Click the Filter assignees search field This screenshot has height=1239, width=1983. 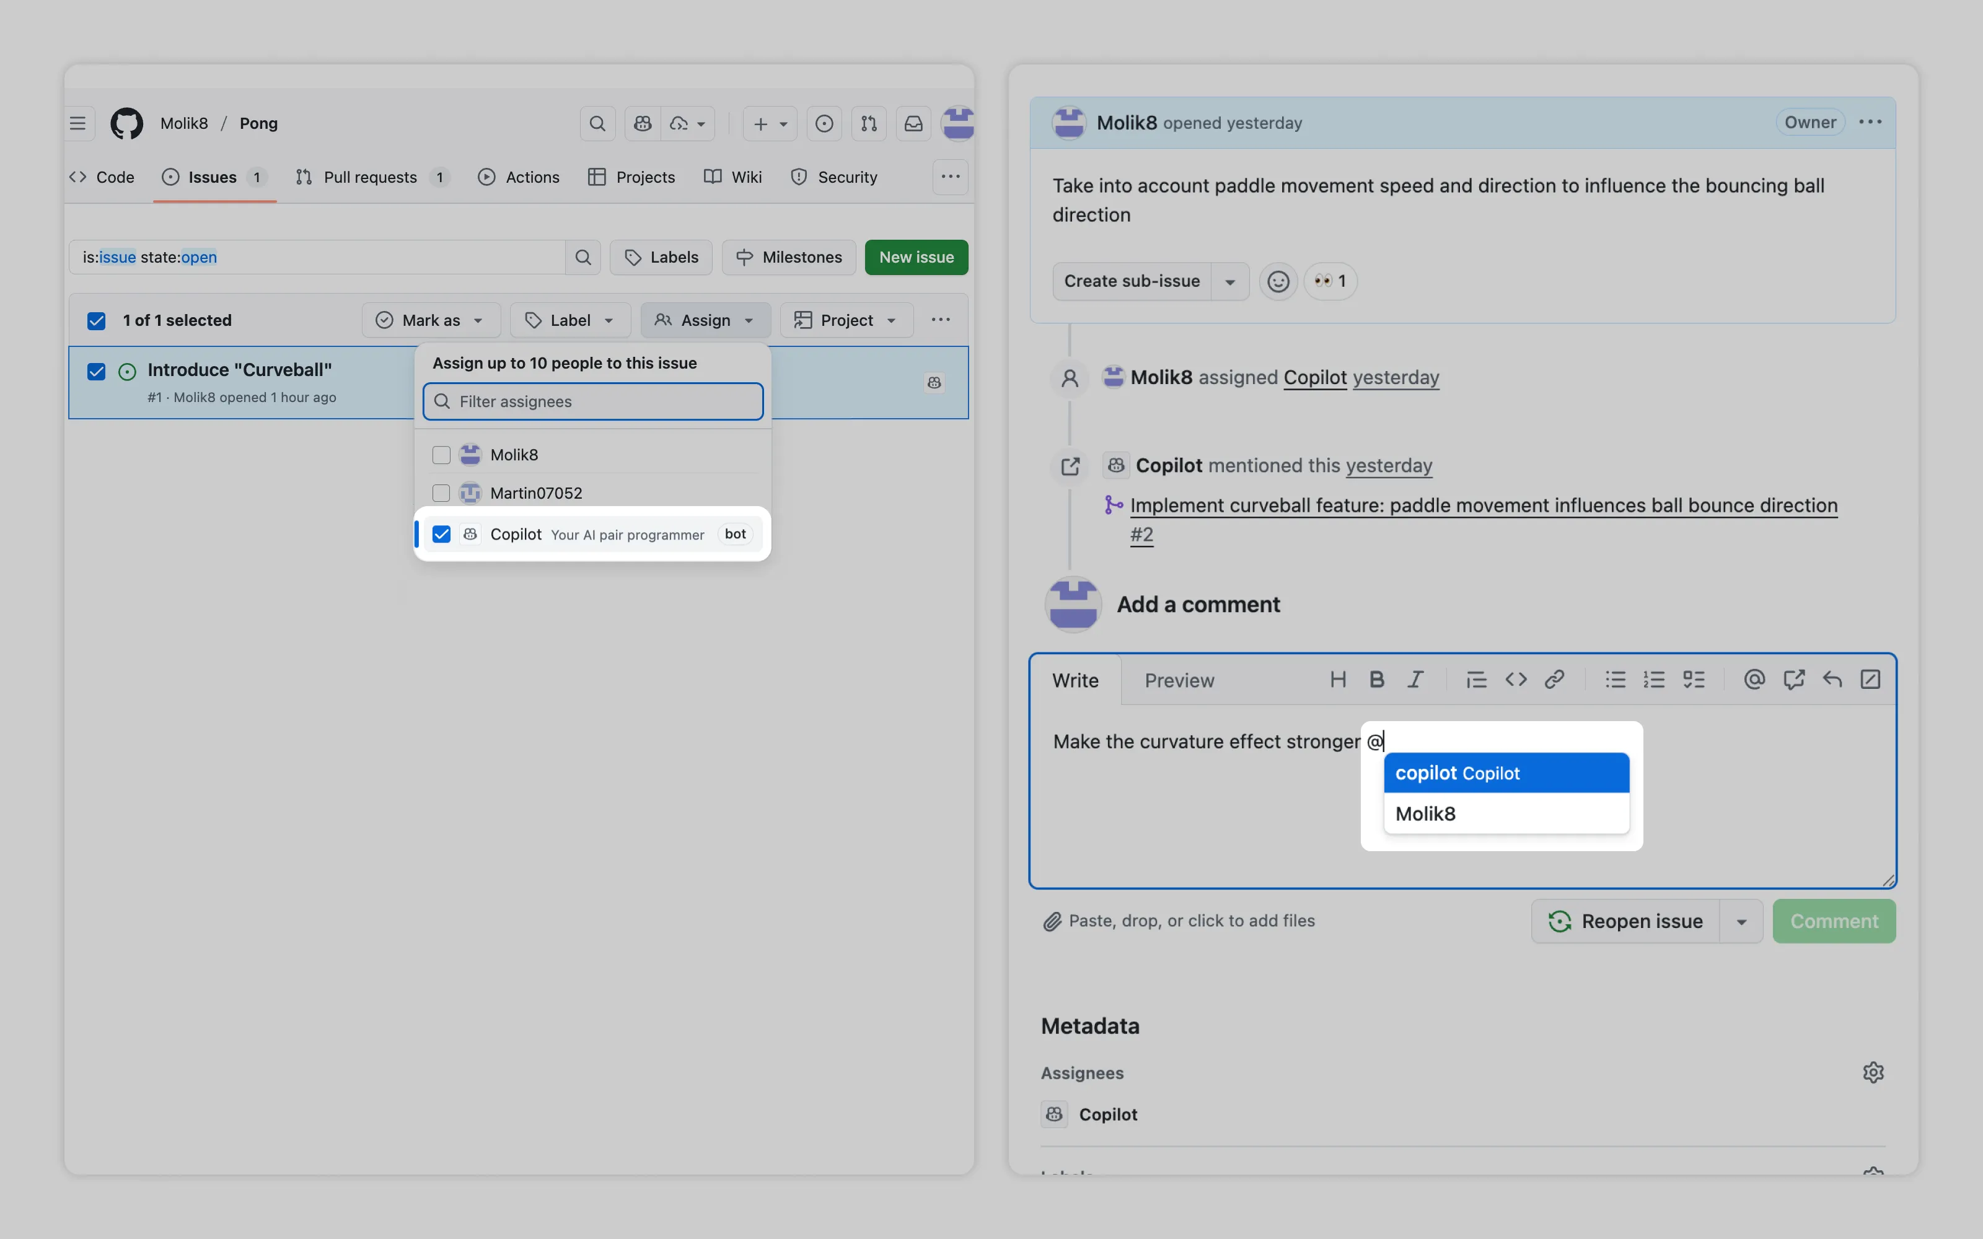coord(593,401)
